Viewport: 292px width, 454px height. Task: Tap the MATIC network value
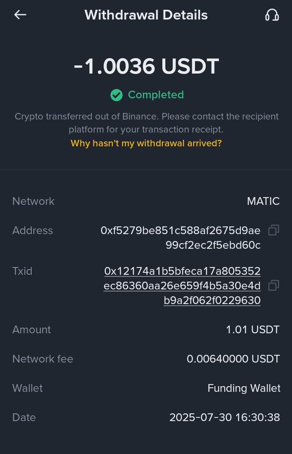[263, 201]
